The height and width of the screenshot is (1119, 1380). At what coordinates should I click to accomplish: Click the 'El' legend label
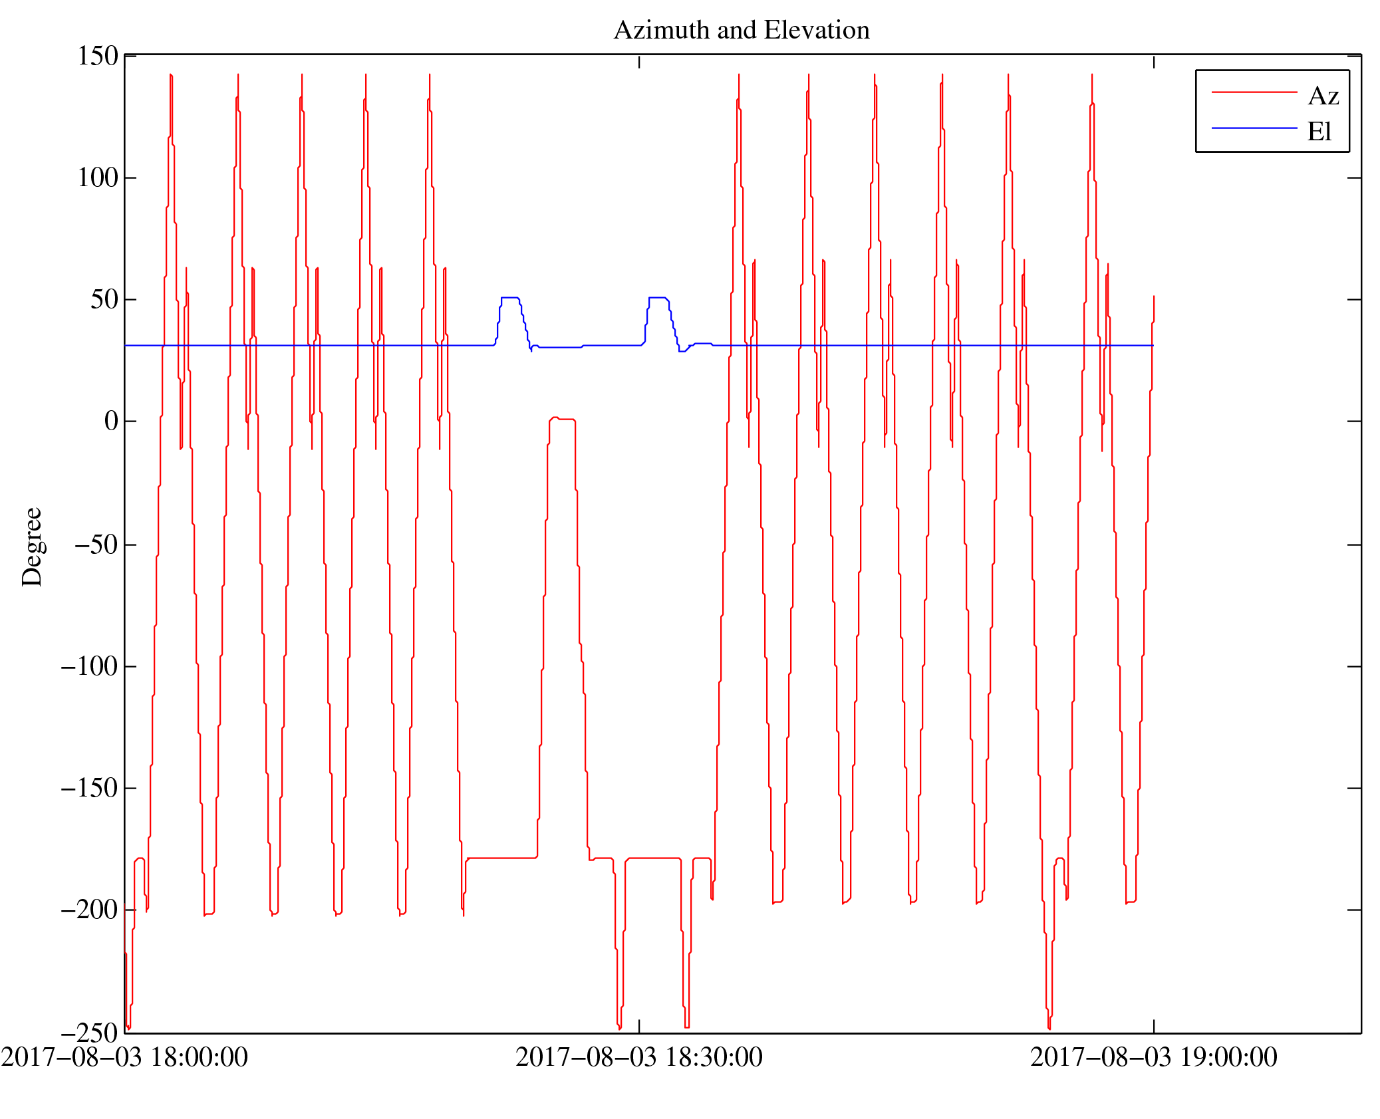tap(1319, 132)
